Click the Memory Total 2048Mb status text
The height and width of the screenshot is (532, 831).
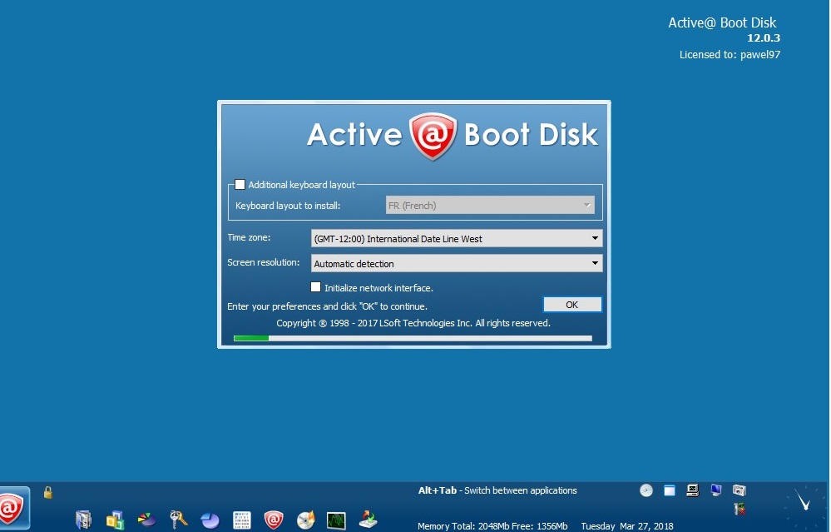(492, 526)
